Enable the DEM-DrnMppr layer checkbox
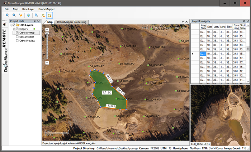251x152 pixels. coord(17,37)
